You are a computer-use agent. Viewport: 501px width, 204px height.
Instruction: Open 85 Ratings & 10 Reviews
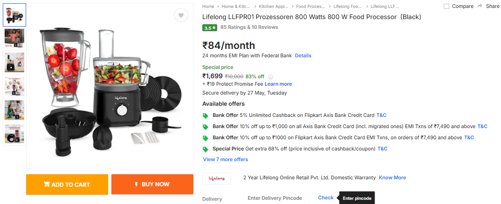(x=249, y=27)
